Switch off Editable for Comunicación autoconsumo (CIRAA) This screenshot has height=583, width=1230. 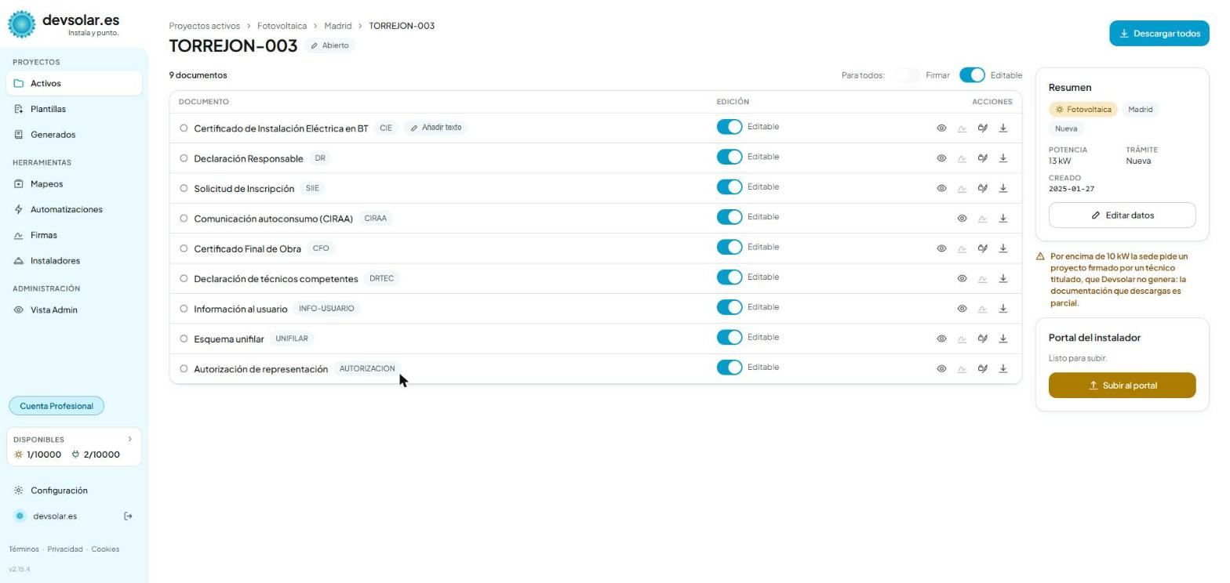point(730,217)
